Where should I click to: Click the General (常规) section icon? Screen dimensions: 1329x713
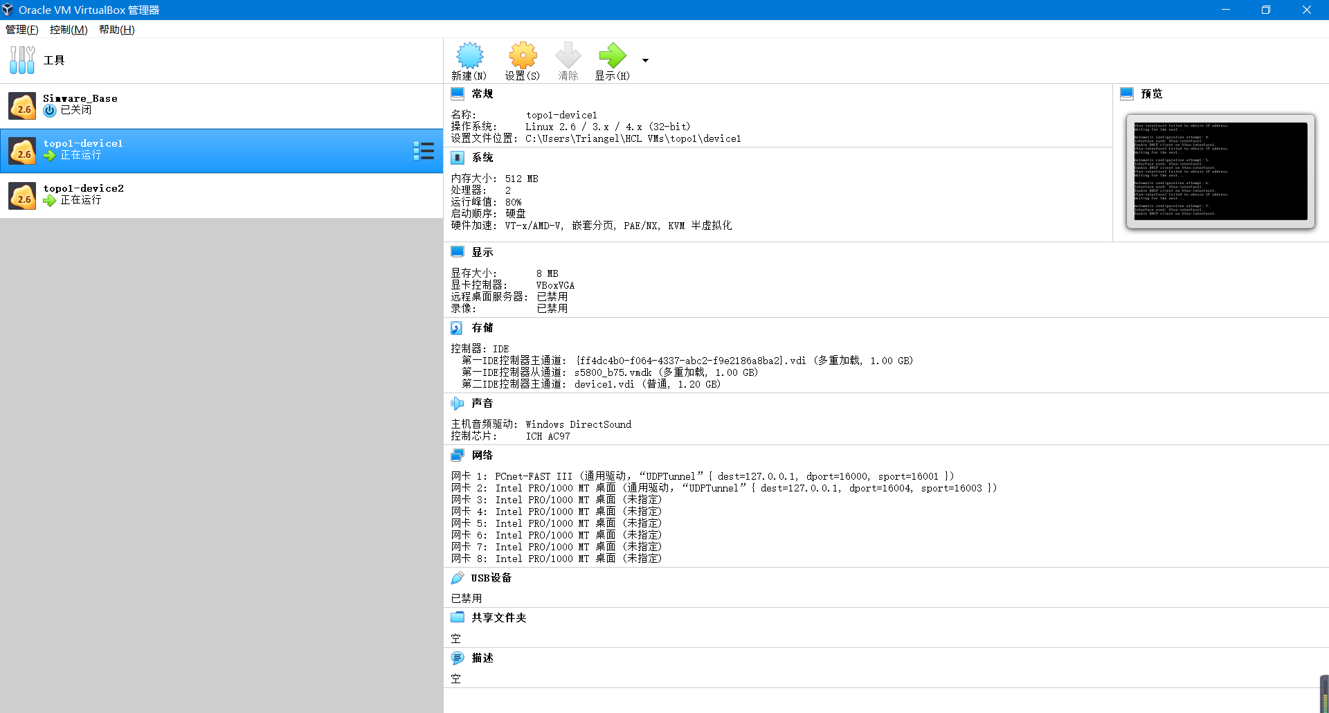tap(458, 93)
